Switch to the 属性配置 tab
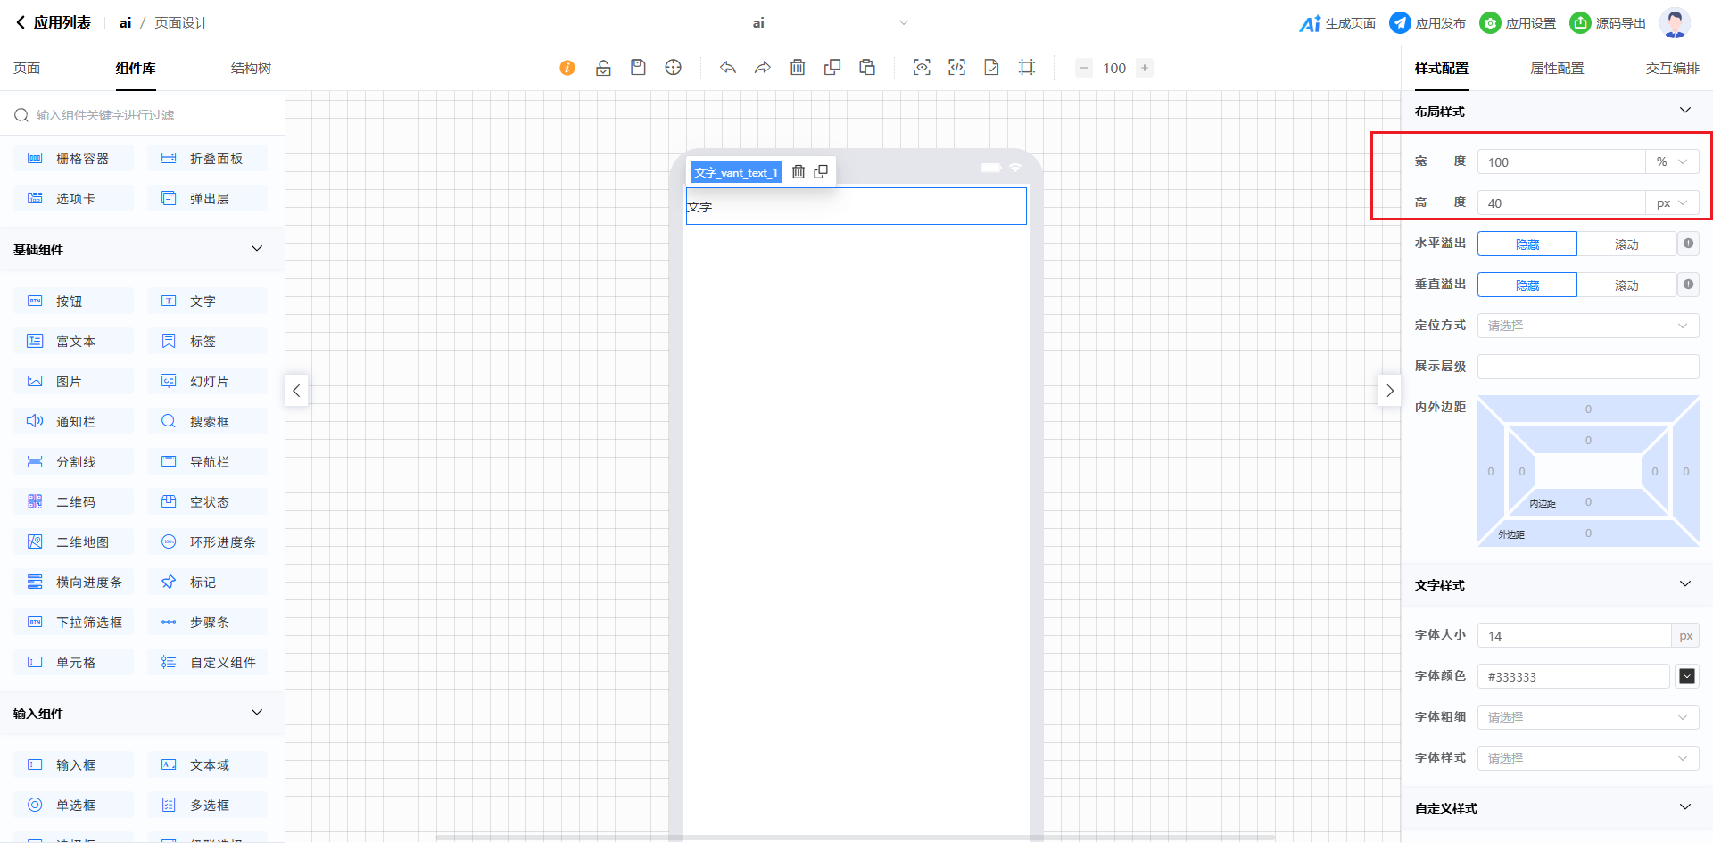 (x=1557, y=69)
